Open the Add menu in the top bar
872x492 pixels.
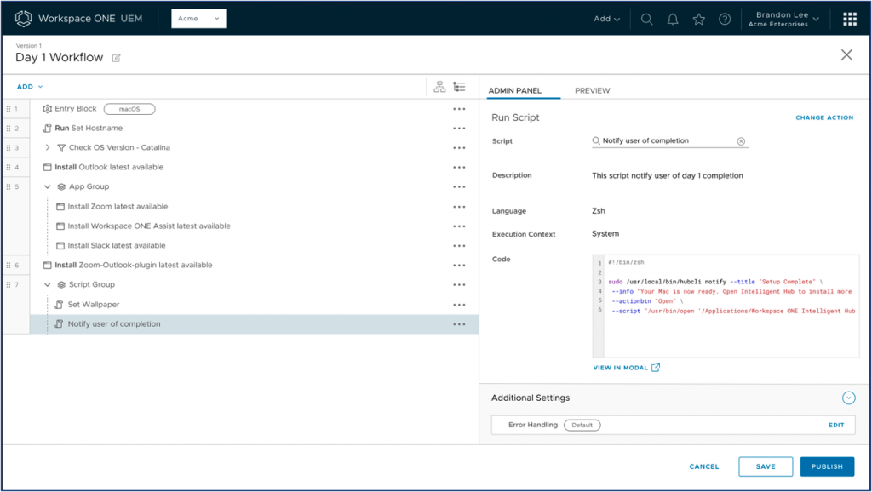[x=606, y=19]
